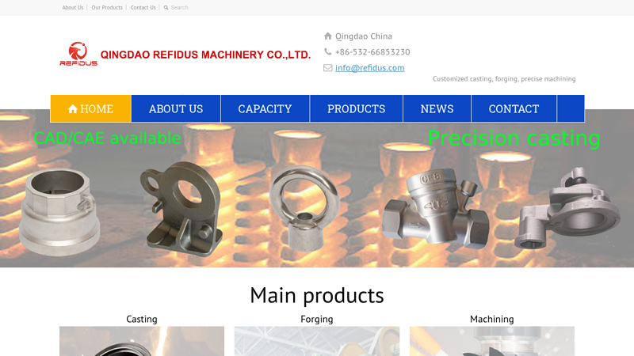Open Contact Us link in top bar

click(x=143, y=7)
